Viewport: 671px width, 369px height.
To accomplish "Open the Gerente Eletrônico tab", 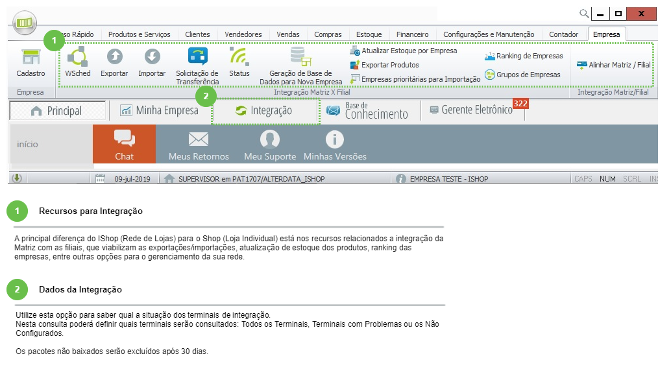I will (x=472, y=110).
